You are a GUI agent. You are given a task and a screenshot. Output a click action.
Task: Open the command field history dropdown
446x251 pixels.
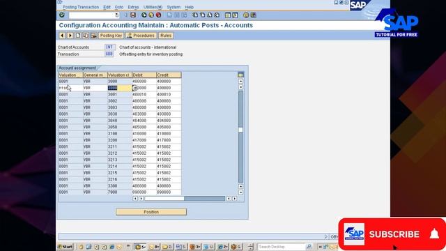coord(116,15)
